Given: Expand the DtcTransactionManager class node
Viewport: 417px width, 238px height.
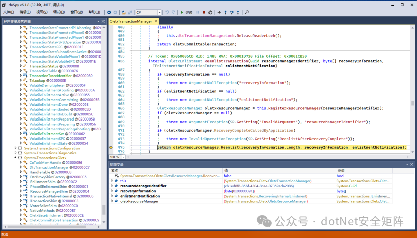Looking at the screenshot, I should (21, 167).
